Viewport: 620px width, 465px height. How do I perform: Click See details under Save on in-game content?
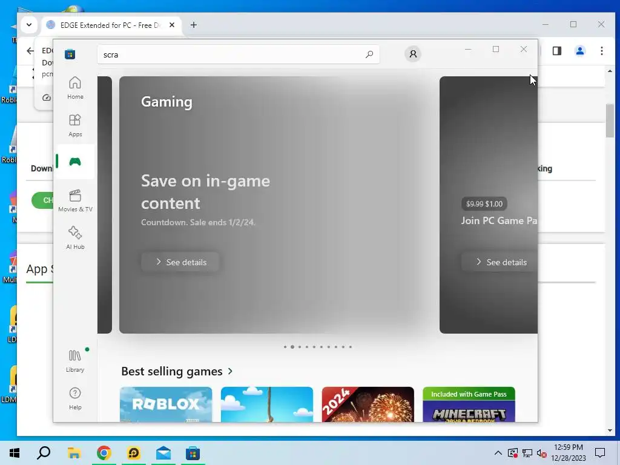coord(180,262)
